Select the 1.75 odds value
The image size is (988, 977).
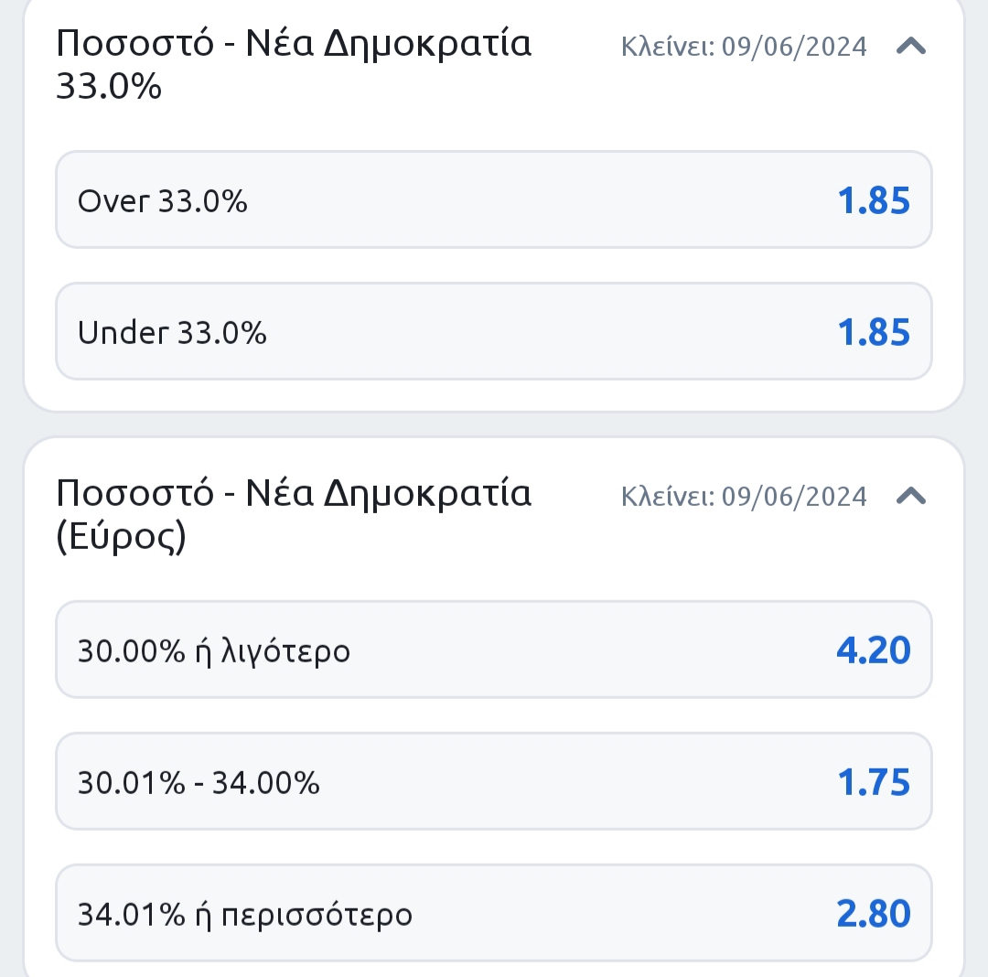tap(874, 782)
